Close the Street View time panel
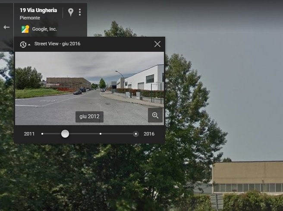Screen dimensions: 283x211 click(x=157, y=44)
